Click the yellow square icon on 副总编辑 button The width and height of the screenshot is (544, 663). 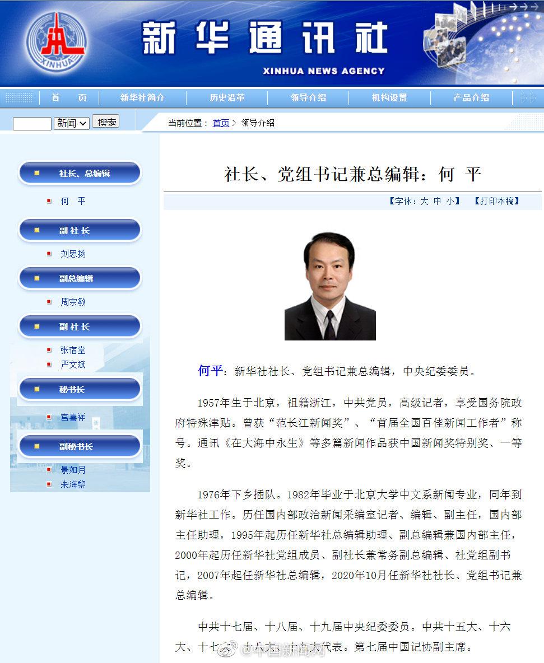coord(37,278)
